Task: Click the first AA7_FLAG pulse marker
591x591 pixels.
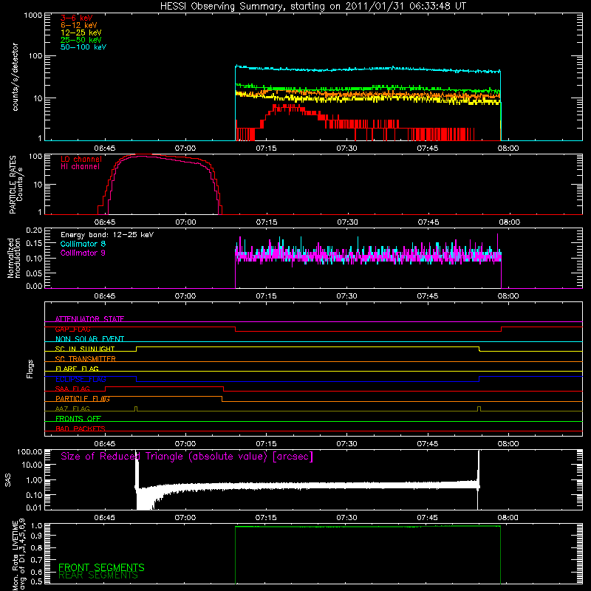Action: click(x=136, y=409)
